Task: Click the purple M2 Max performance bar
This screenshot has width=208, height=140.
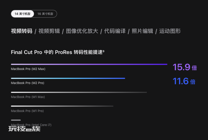Action: click(89, 64)
